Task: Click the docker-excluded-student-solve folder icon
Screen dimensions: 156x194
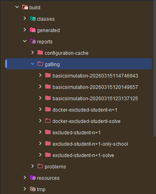Action: [48, 121]
